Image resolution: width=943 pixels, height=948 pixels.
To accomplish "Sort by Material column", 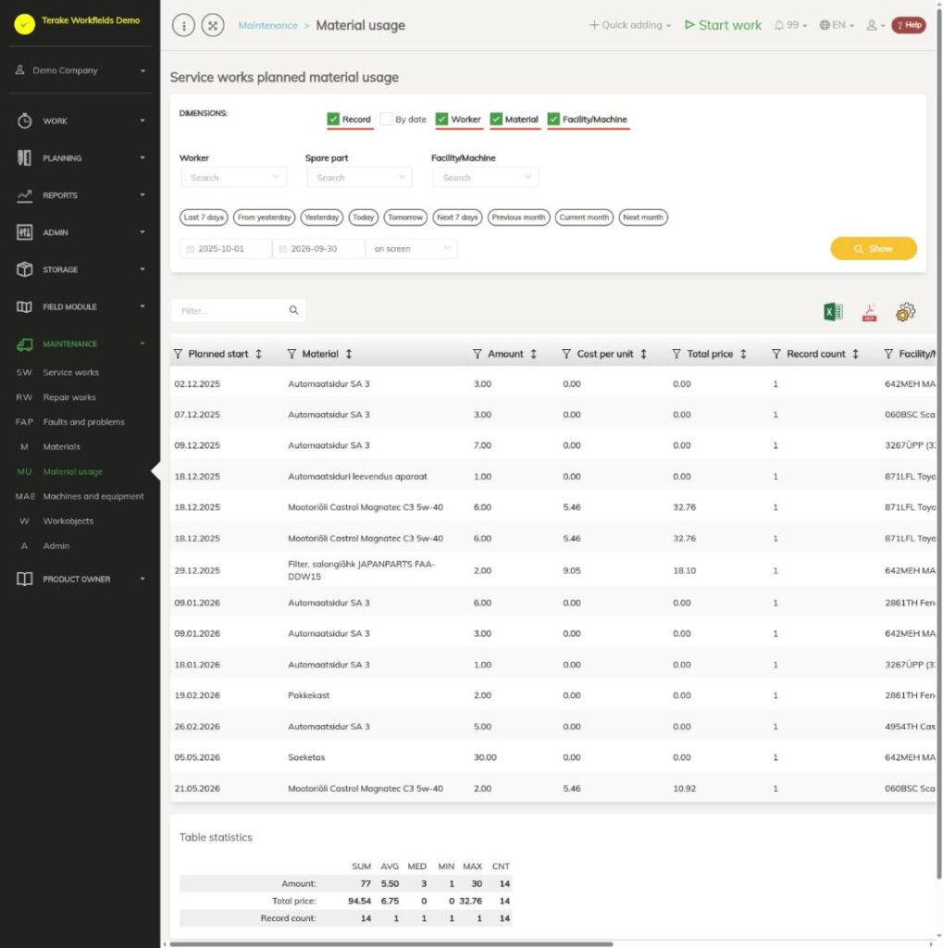I will 349,354.
